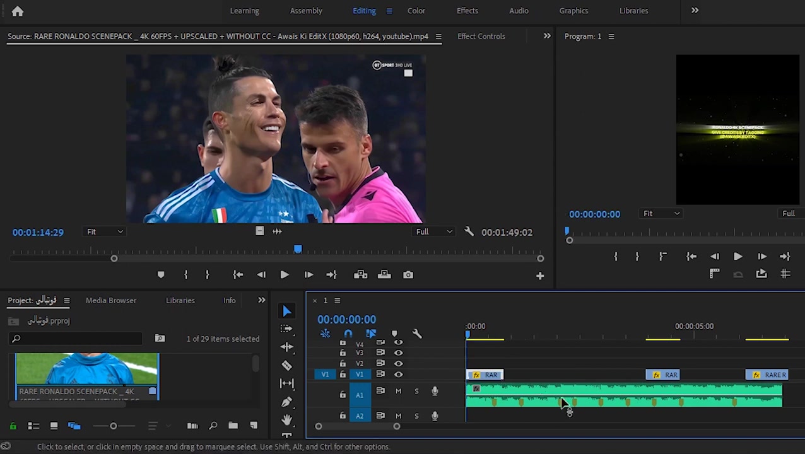Open the sequence 1 timeline panel menu
The height and width of the screenshot is (454, 805).
click(x=337, y=301)
